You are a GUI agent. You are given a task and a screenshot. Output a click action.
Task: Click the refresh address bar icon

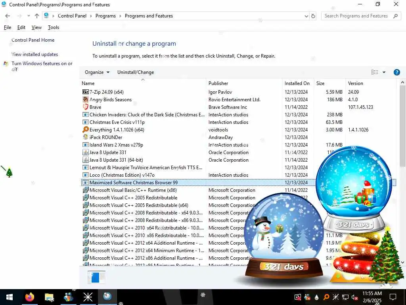(313, 16)
